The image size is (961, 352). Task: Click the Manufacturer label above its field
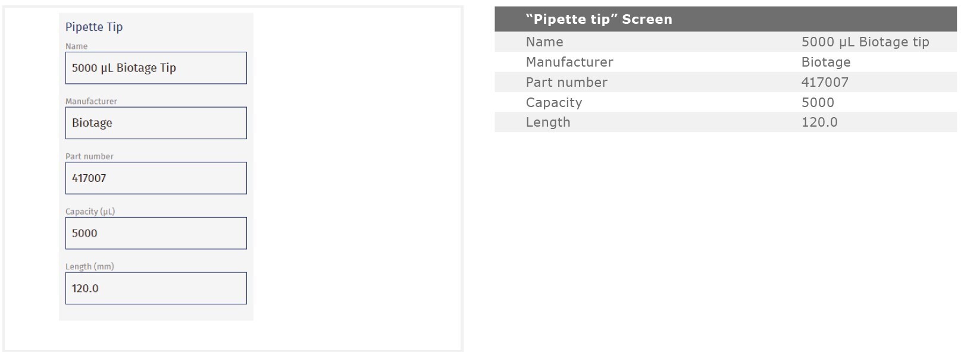[91, 101]
